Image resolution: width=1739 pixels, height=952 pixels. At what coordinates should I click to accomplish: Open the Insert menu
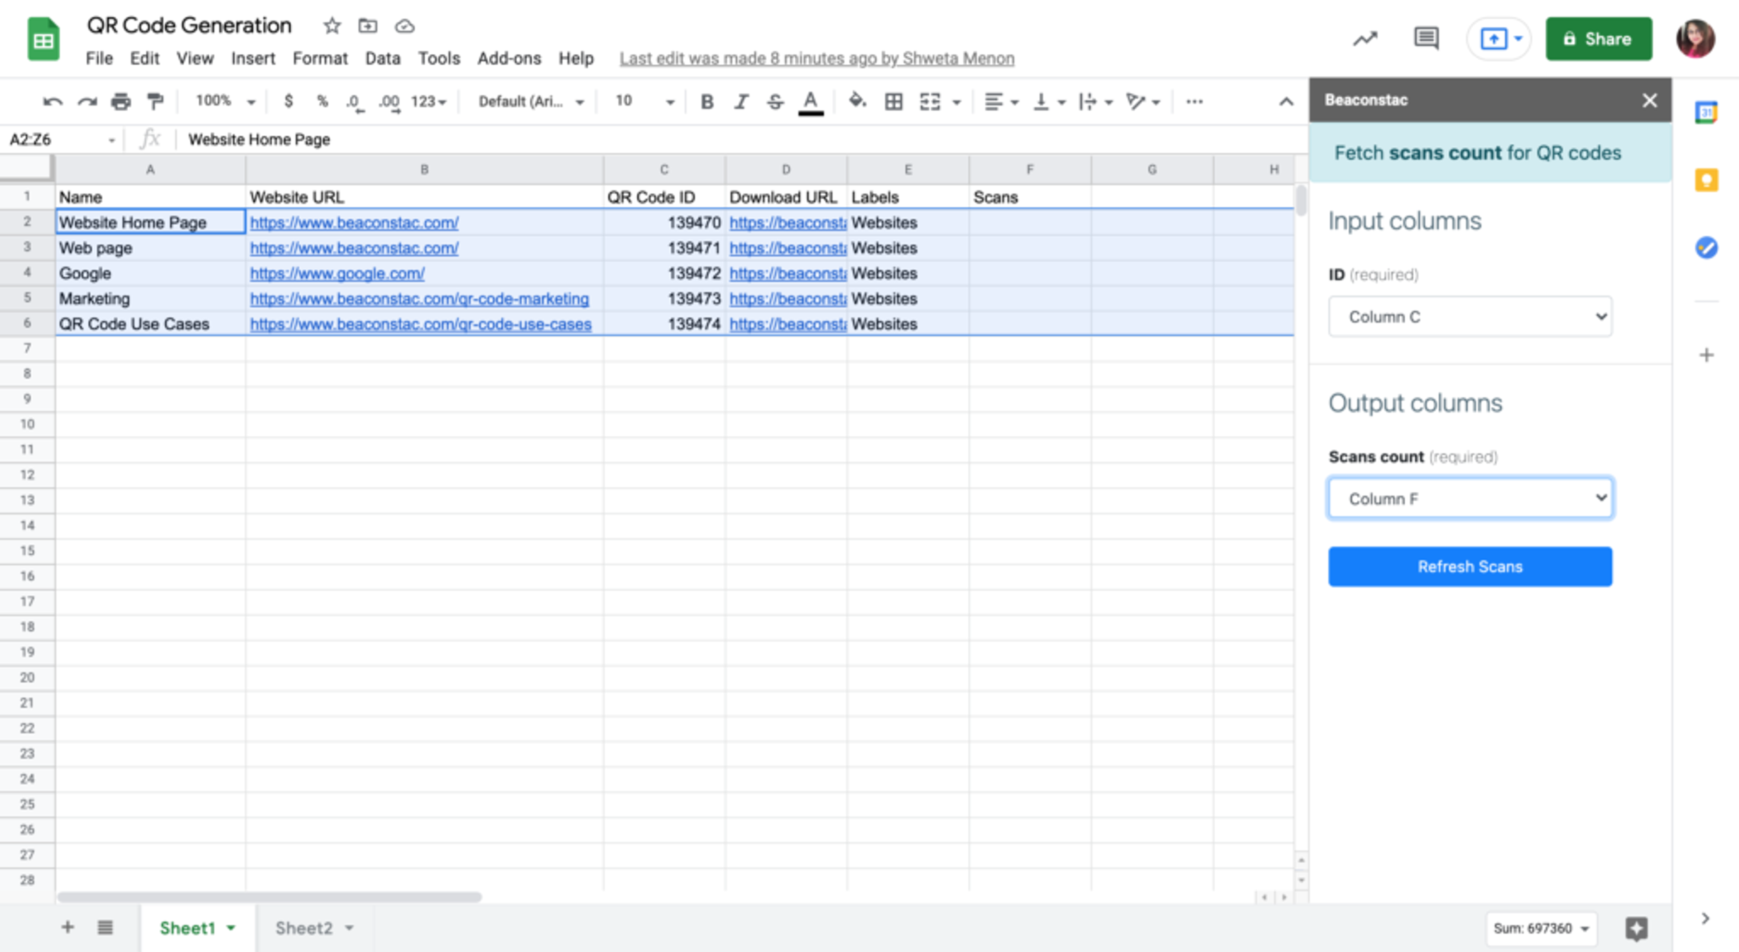click(253, 59)
